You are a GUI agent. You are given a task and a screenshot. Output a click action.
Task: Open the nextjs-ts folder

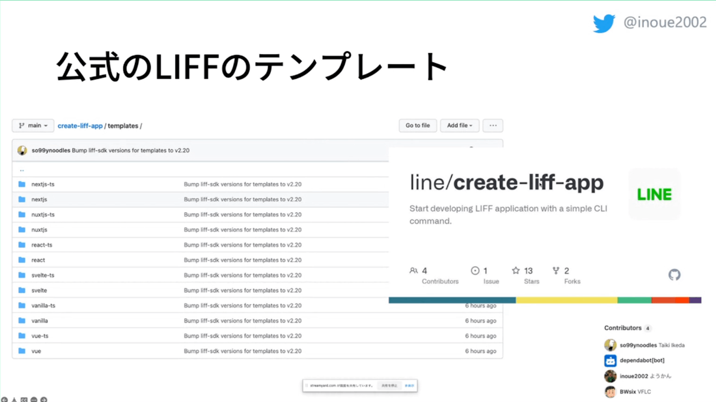click(43, 184)
